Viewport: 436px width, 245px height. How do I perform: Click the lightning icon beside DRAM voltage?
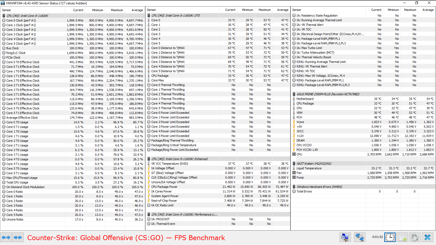click(294, 140)
